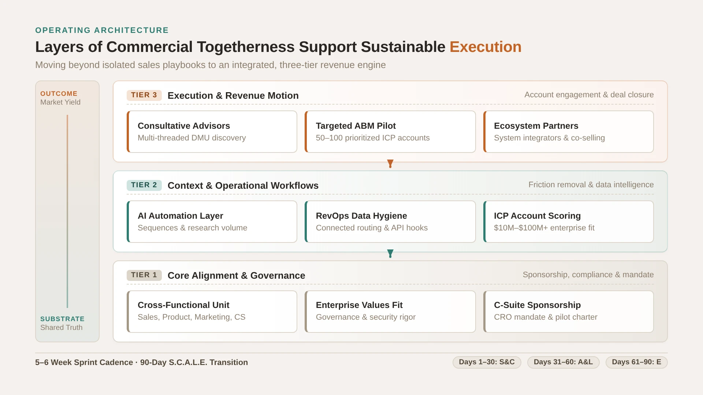Viewport: 703px width, 395px height.
Task: Click System integrators & co-selling text
Action: click(549, 138)
